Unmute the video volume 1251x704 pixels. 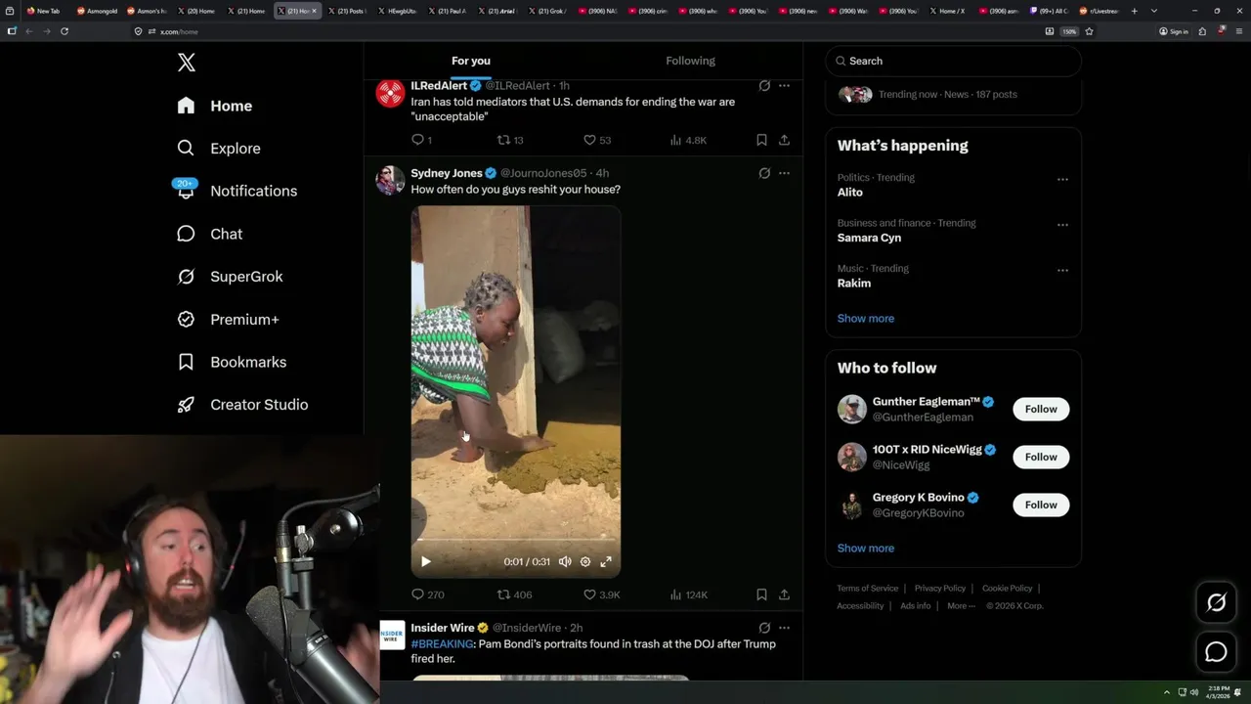tap(565, 561)
